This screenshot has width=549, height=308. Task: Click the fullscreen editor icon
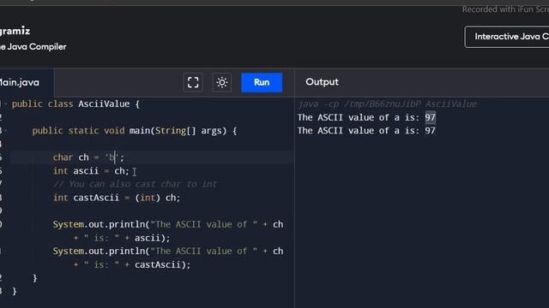point(193,83)
